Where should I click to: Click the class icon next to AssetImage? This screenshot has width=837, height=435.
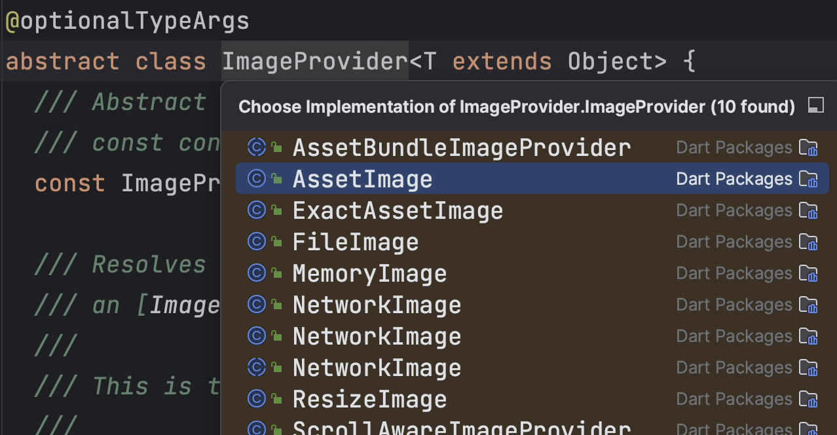click(256, 179)
